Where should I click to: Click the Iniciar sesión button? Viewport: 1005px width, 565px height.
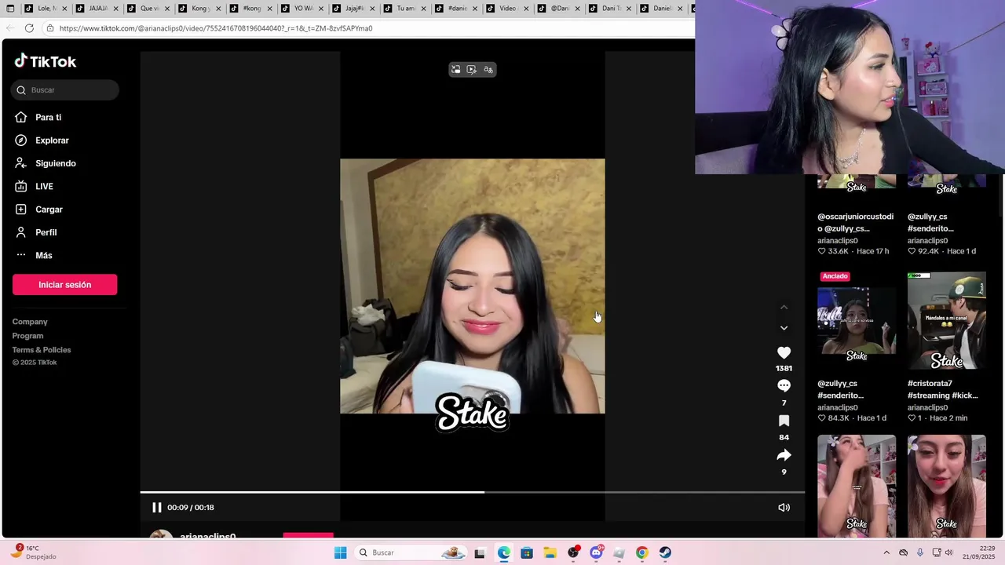coord(64,285)
